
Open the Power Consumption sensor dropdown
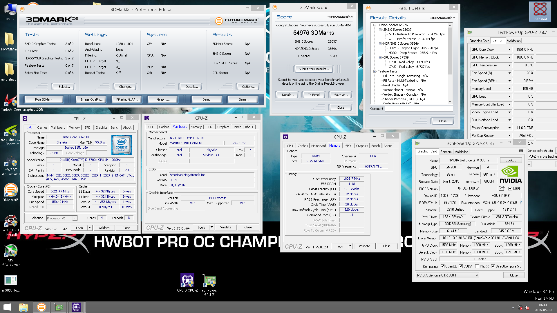[x=509, y=128]
